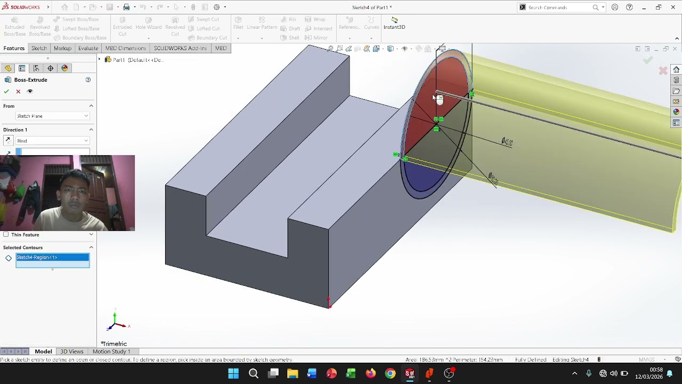
Task: Expand the Part1 flyout design tree
Action: pyautogui.click(x=100, y=60)
